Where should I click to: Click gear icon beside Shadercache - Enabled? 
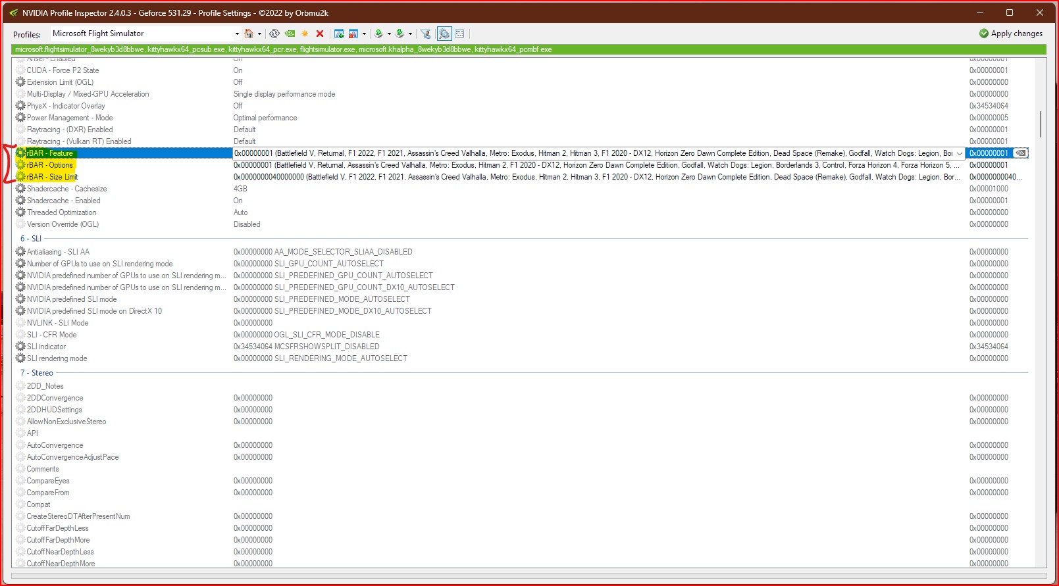[20, 201]
